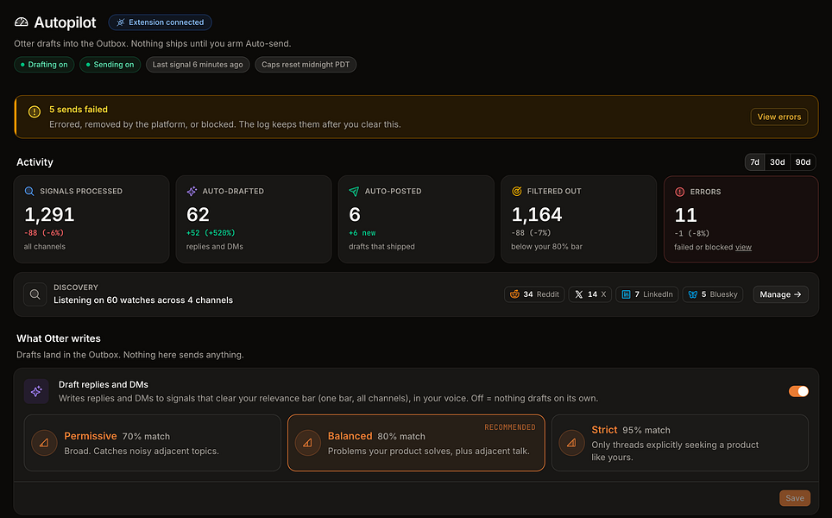Select the Permissive 70% match option
832x518 pixels.
[x=152, y=443]
